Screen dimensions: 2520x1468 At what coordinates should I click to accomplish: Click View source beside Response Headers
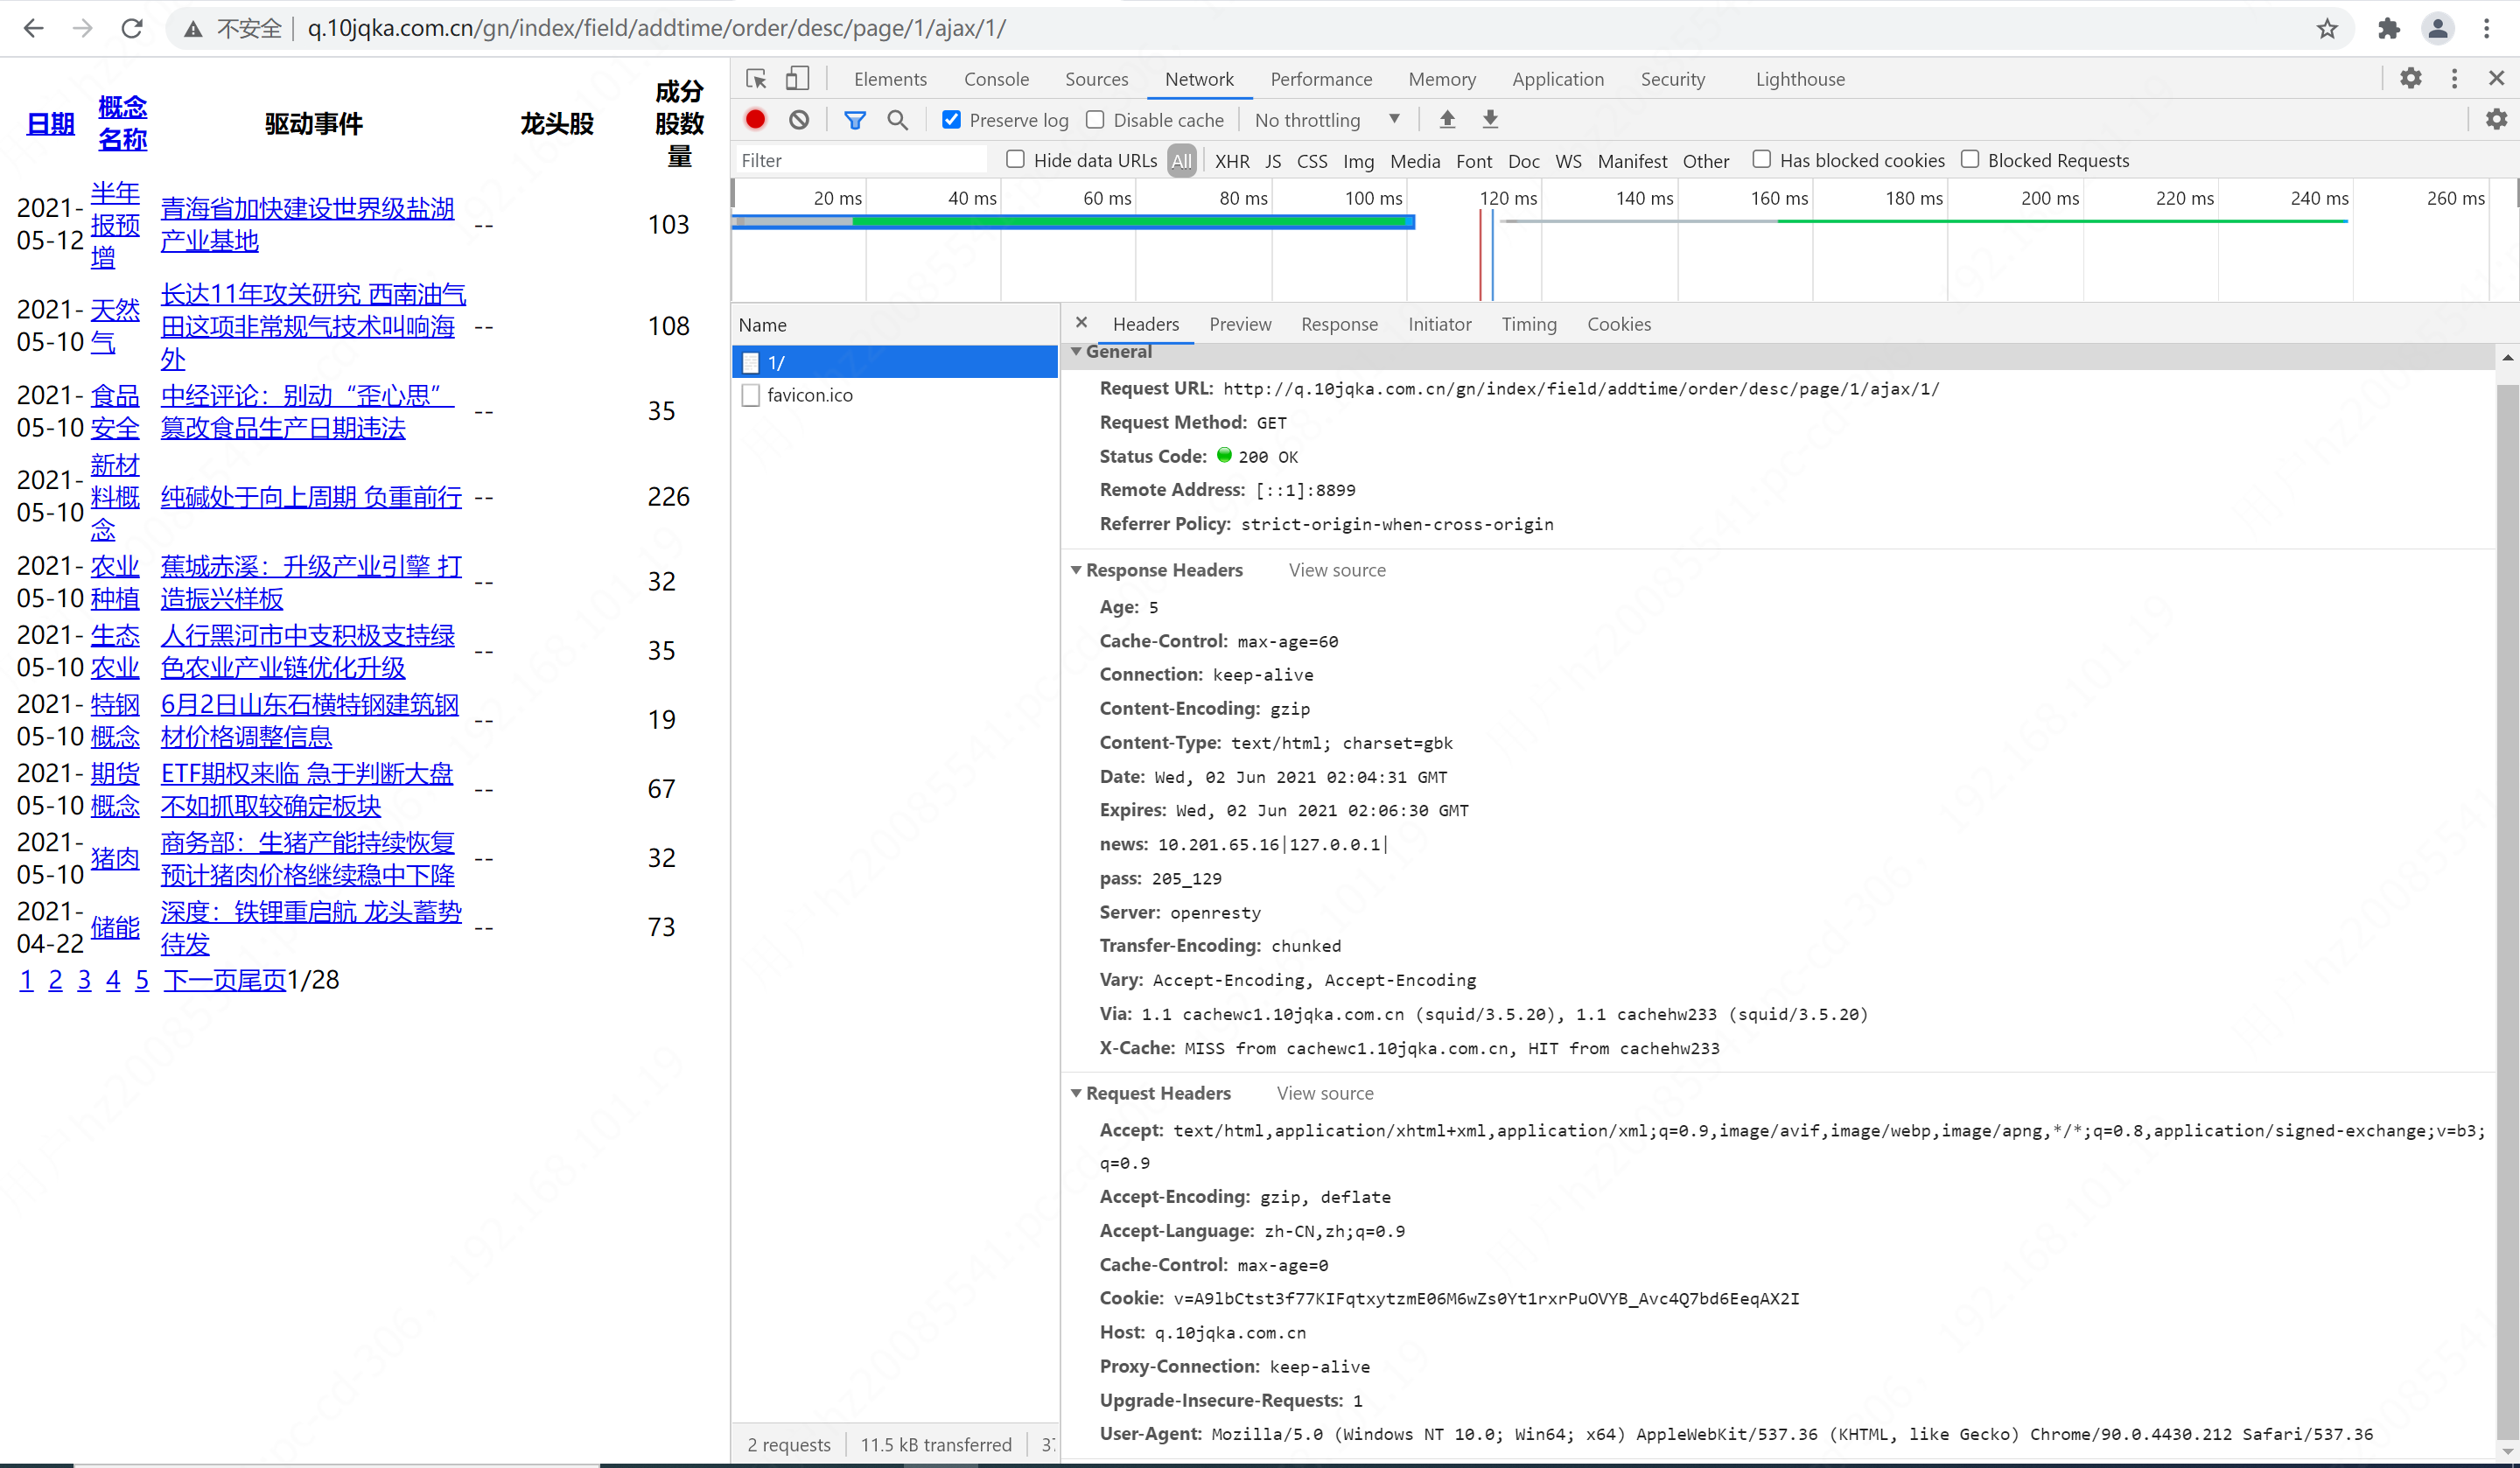point(1337,570)
